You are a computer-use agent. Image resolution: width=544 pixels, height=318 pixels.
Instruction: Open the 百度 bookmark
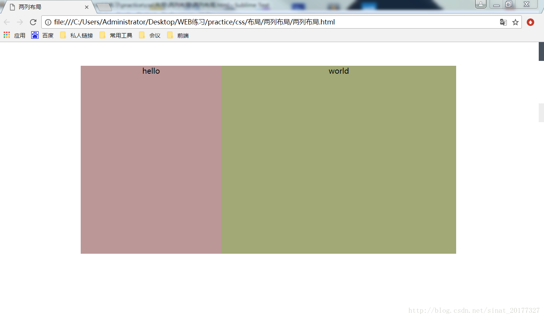42,35
